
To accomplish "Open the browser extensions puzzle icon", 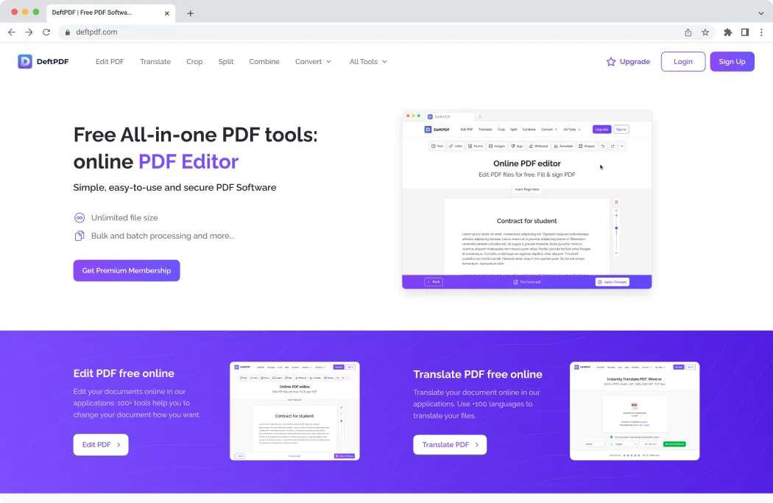I will click(728, 32).
